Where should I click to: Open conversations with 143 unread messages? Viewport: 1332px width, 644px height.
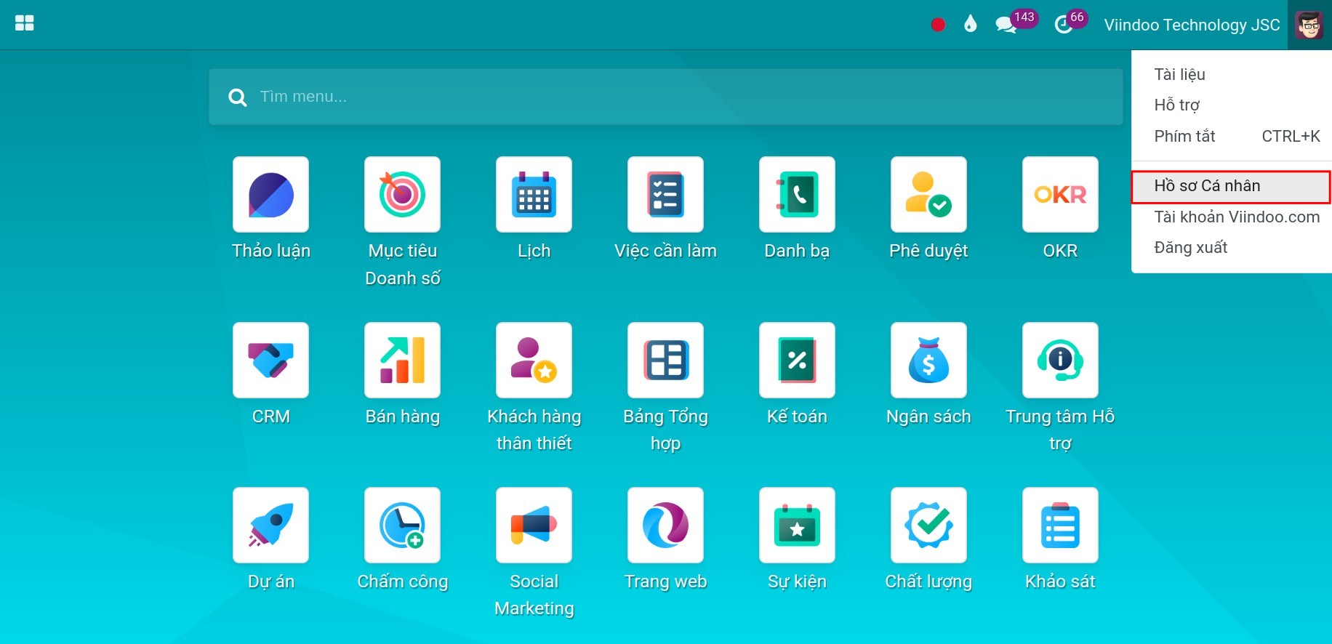click(1016, 23)
